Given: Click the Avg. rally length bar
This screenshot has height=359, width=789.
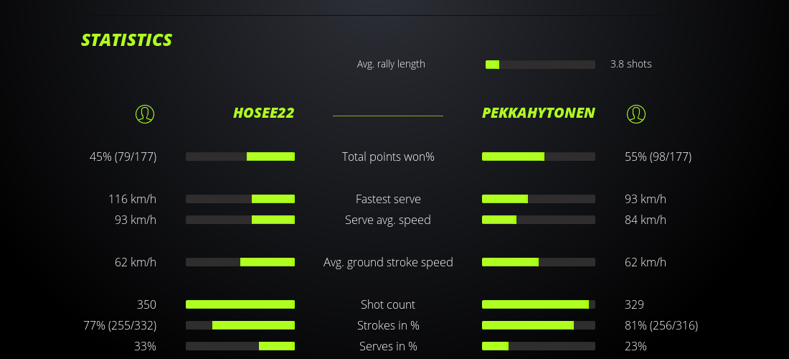Looking at the screenshot, I should point(540,65).
